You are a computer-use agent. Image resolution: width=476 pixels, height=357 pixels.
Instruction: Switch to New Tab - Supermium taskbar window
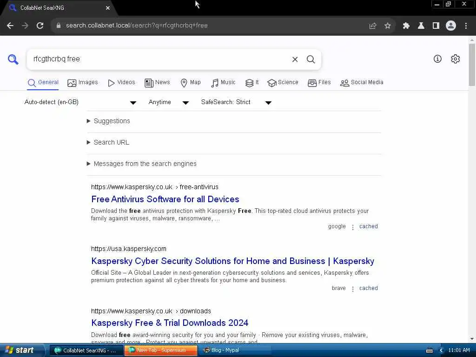pyautogui.click(x=161, y=350)
